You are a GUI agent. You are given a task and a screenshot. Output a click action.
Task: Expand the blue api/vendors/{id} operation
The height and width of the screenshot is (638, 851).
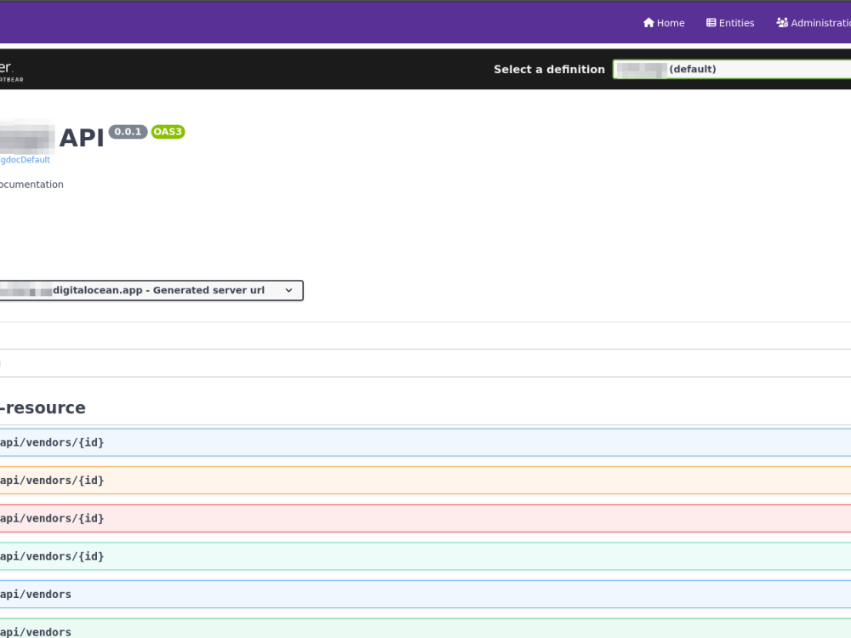425,442
